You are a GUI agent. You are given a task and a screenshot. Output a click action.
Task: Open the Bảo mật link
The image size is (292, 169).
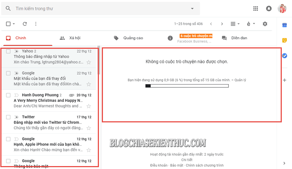[177, 165]
